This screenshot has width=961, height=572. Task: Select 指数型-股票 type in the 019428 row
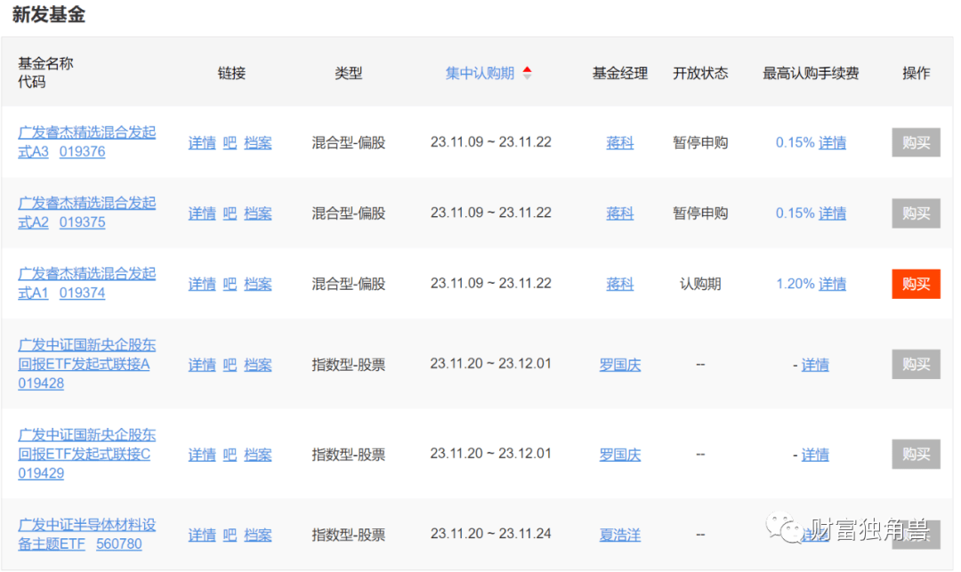(x=349, y=365)
